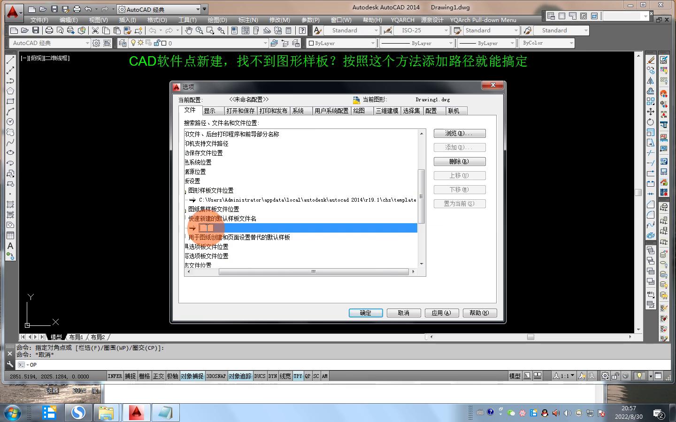The width and height of the screenshot is (676, 422).
Task: Toggle 栅格 grid display in status bar
Action: coord(145,376)
